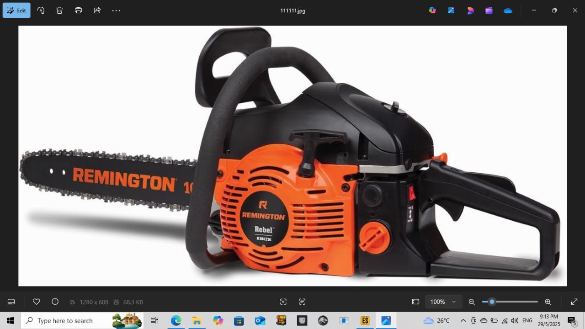585x329 pixels.
Task: Scan text in image icon
Action: click(302, 302)
